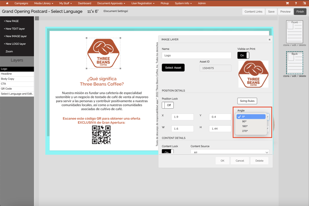This screenshot has height=206, width=309.
Task: Open the System Info menu
Action: 183,3
